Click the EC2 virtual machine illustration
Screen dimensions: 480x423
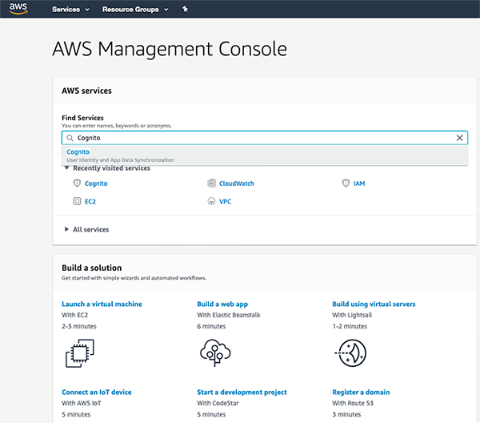click(x=80, y=353)
